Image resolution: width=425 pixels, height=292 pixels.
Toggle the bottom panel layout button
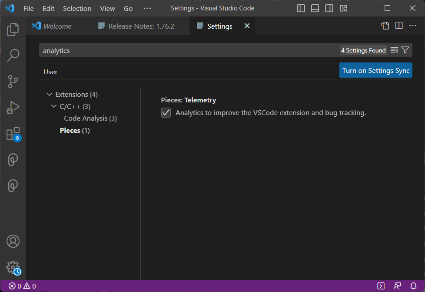point(315,8)
